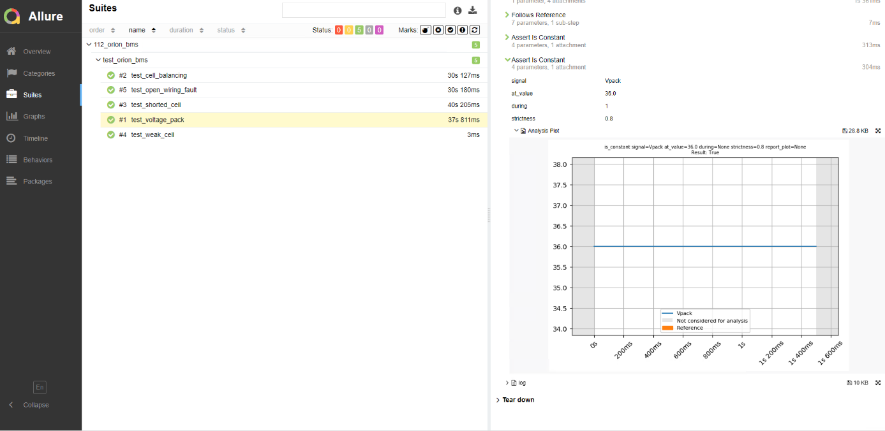Toggle the flaky bomb mark filter
This screenshot has width=885, height=431.
point(425,30)
